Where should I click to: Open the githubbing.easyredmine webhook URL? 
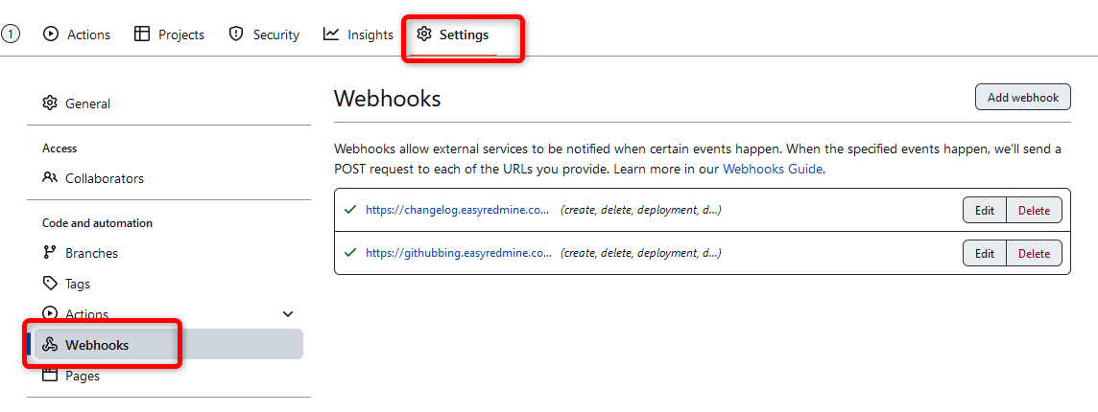pyautogui.click(x=459, y=253)
